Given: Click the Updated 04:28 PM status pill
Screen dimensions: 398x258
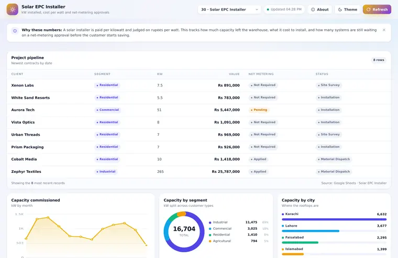Looking at the screenshot, I should 284,9.
